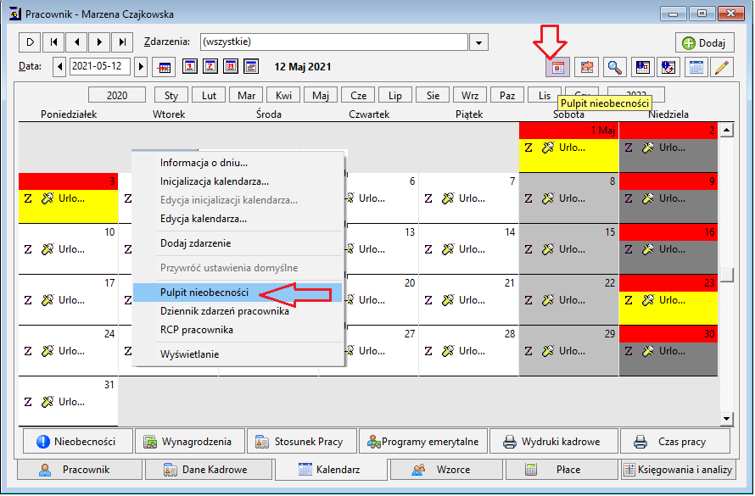Click into the Data date field
The image size is (755, 496).
point(99,66)
